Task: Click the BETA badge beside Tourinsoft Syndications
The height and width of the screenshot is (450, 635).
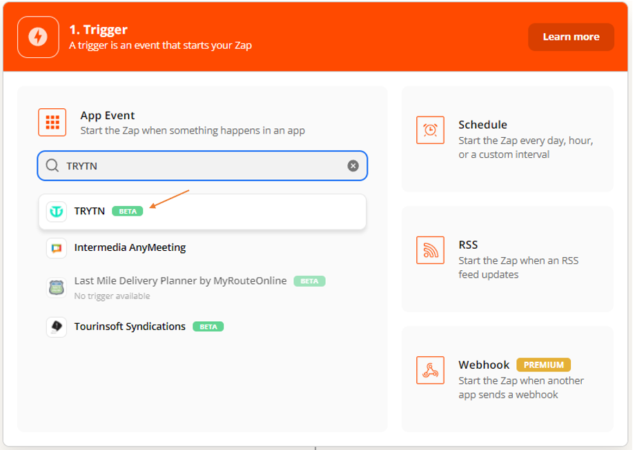Action: [208, 327]
